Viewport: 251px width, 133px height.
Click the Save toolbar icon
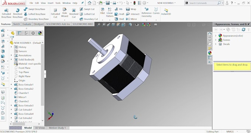[x=107, y=3]
